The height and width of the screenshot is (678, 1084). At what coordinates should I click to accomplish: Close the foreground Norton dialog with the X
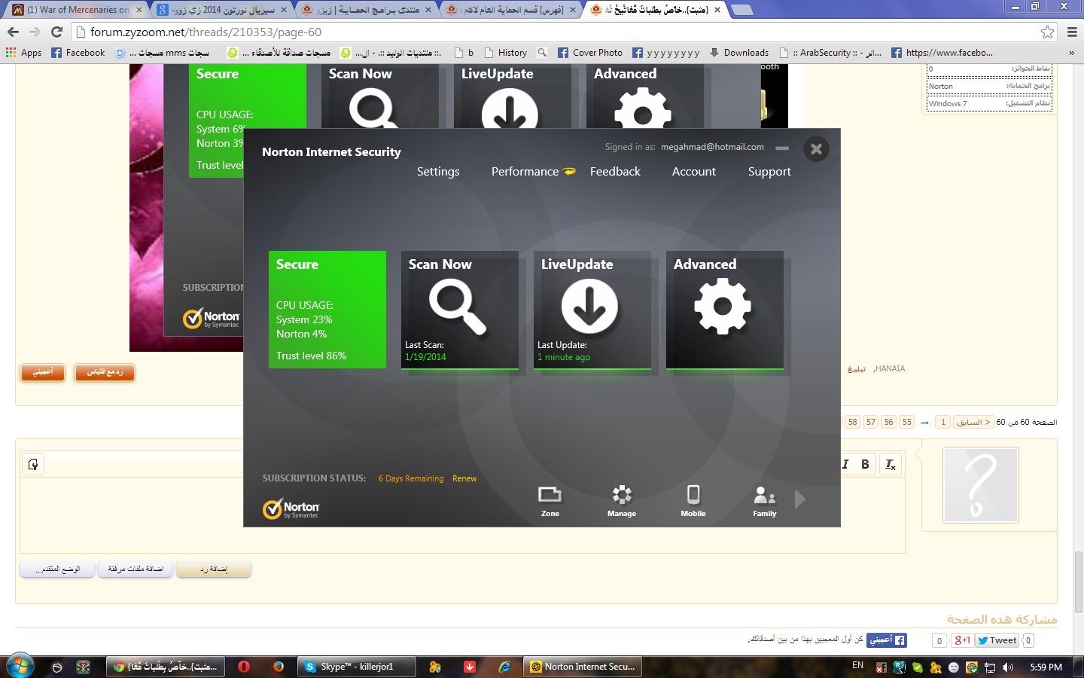coord(816,149)
